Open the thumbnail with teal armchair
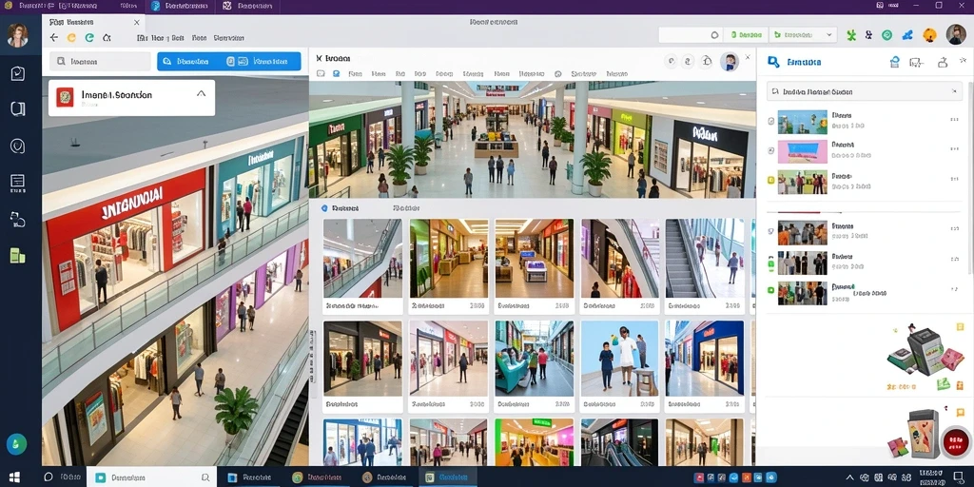The width and height of the screenshot is (974, 487). point(535,358)
